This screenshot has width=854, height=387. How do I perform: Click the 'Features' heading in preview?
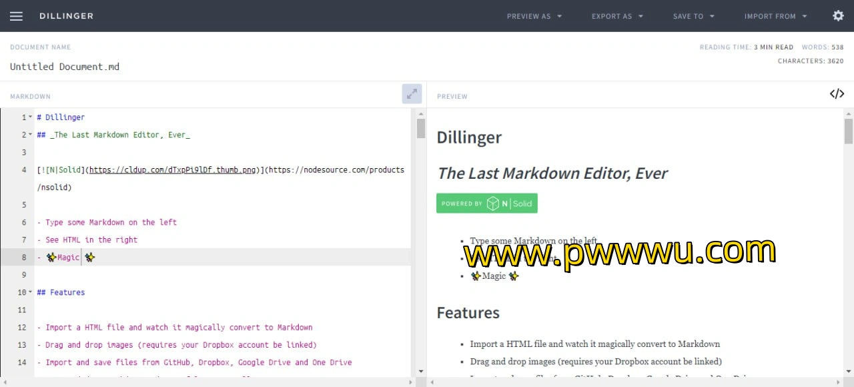click(468, 313)
